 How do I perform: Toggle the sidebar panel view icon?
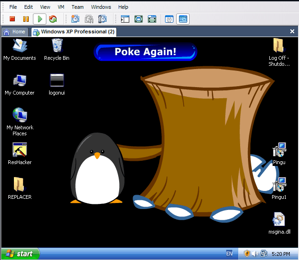click(125, 19)
